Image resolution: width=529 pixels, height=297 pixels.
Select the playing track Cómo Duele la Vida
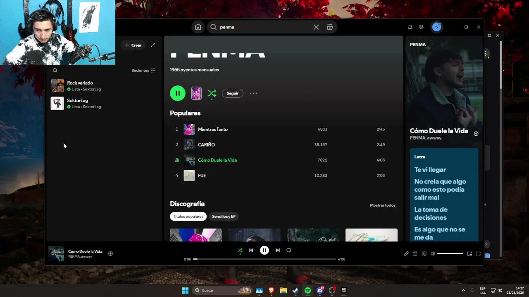coord(284,160)
